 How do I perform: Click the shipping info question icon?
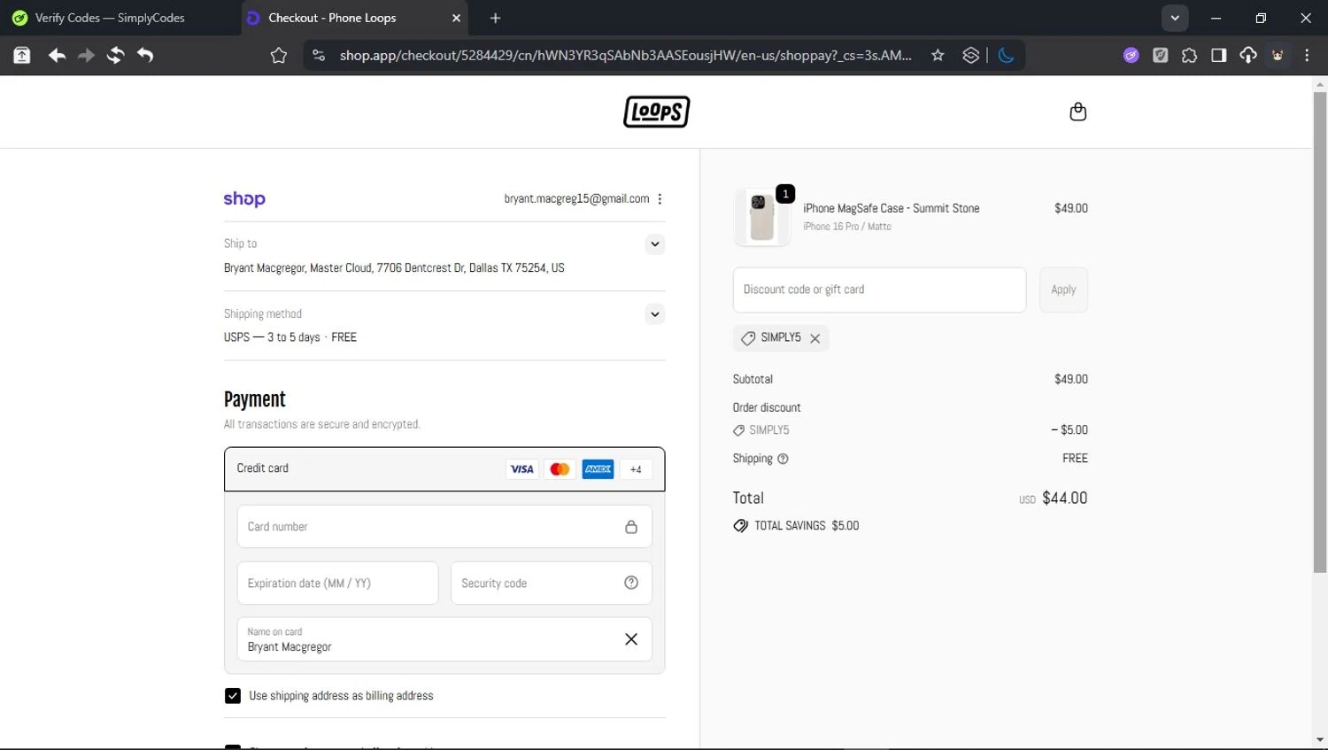tap(783, 459)
